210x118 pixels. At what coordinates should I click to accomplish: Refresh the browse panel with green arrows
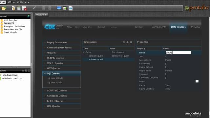click(29, 16)
